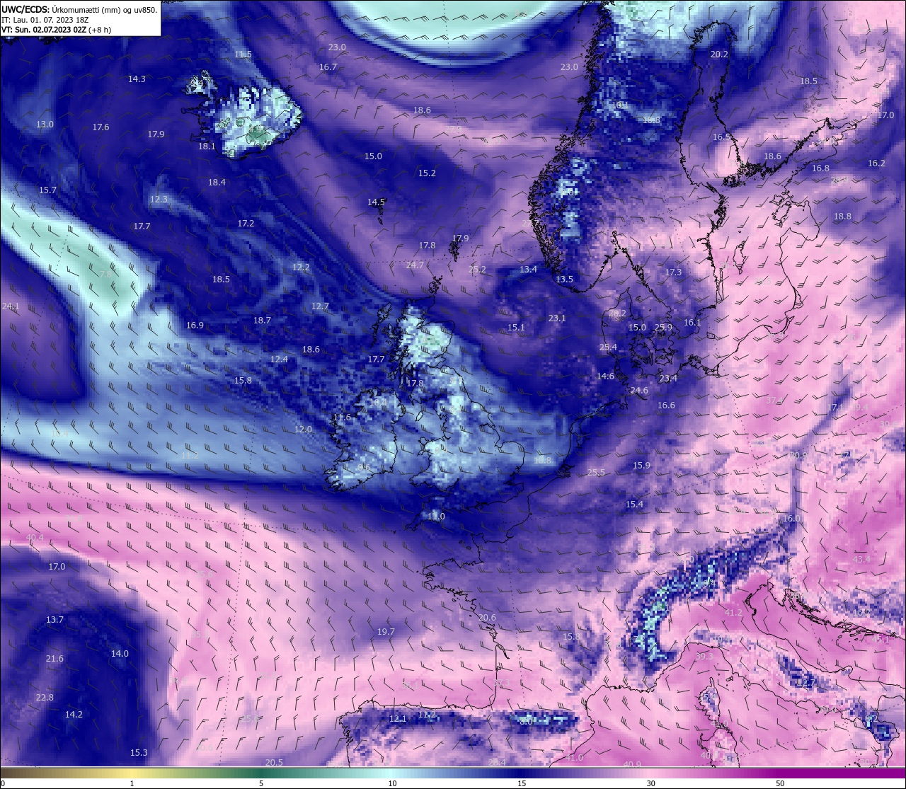Click the 16.6 value over Germany
The width and height of the screenshot is (906, 789).
point(666,405)
